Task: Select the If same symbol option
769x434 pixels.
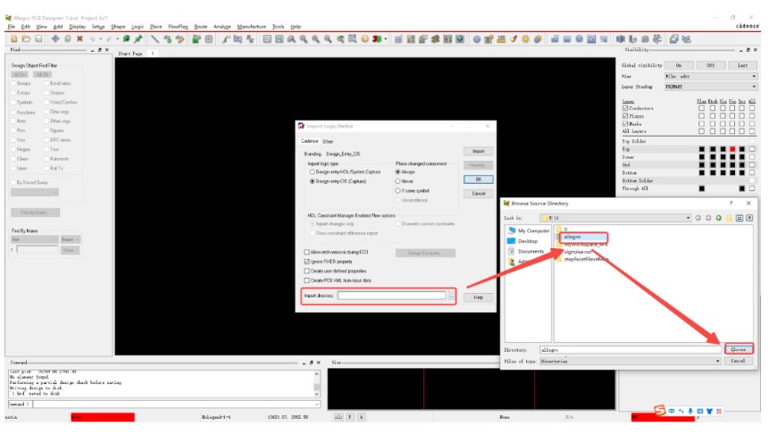Action: coord(397,191)
